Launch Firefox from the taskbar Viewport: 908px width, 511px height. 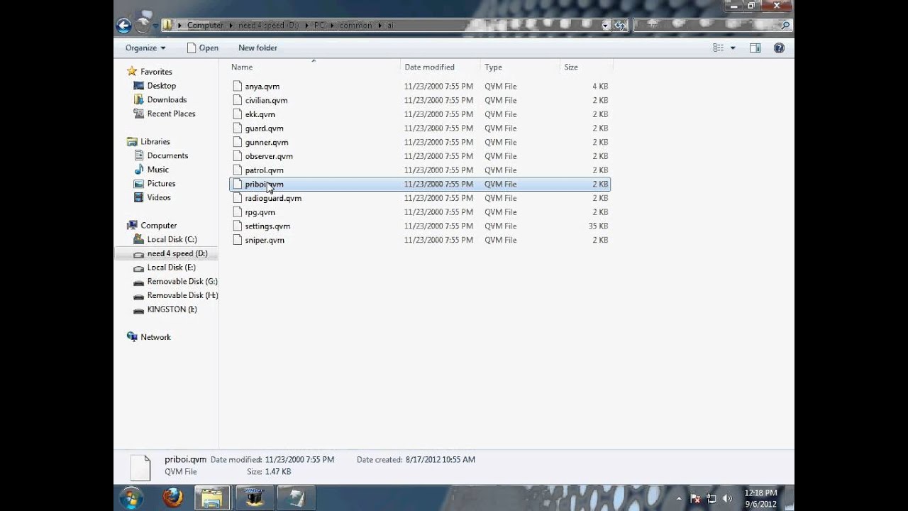pos(172,498)
